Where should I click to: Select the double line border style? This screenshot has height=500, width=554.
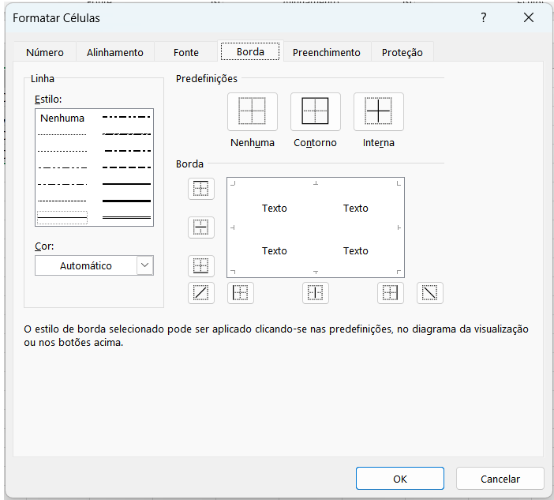click(x=126, y=216)
